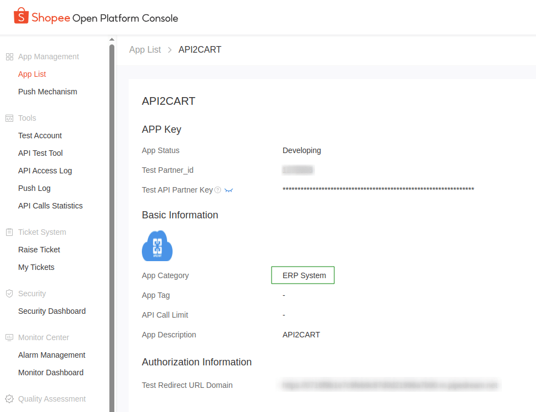
Task: Click the Quality Assessment badge icon
Action: 9,399
